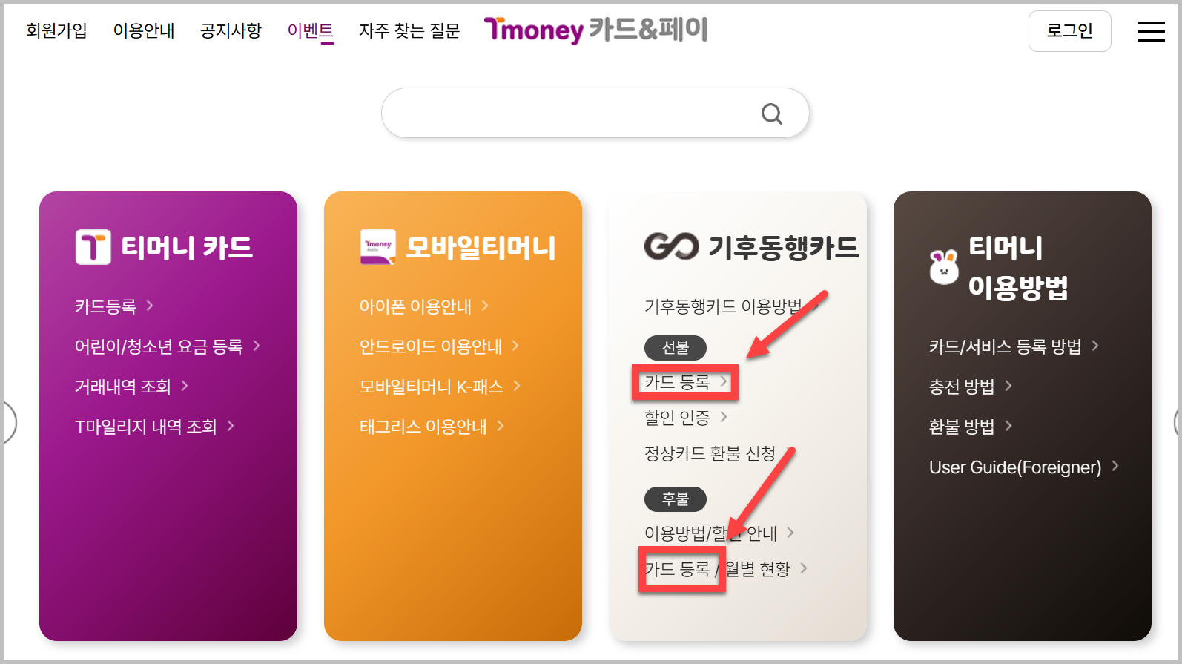The image size is (1182, 664).
Task: Click the rabbit mascot icon
Action: click(x=944, y=267)
